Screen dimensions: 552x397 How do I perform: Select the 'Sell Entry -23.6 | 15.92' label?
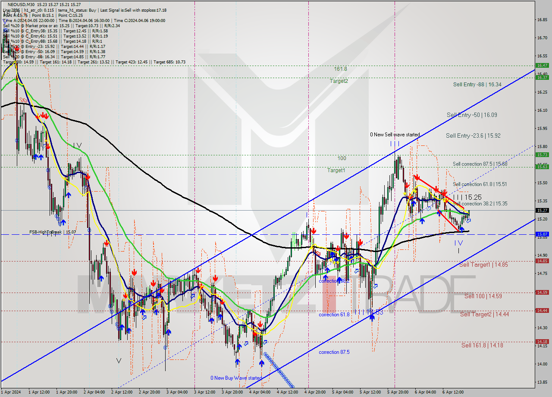pos(473,135)
